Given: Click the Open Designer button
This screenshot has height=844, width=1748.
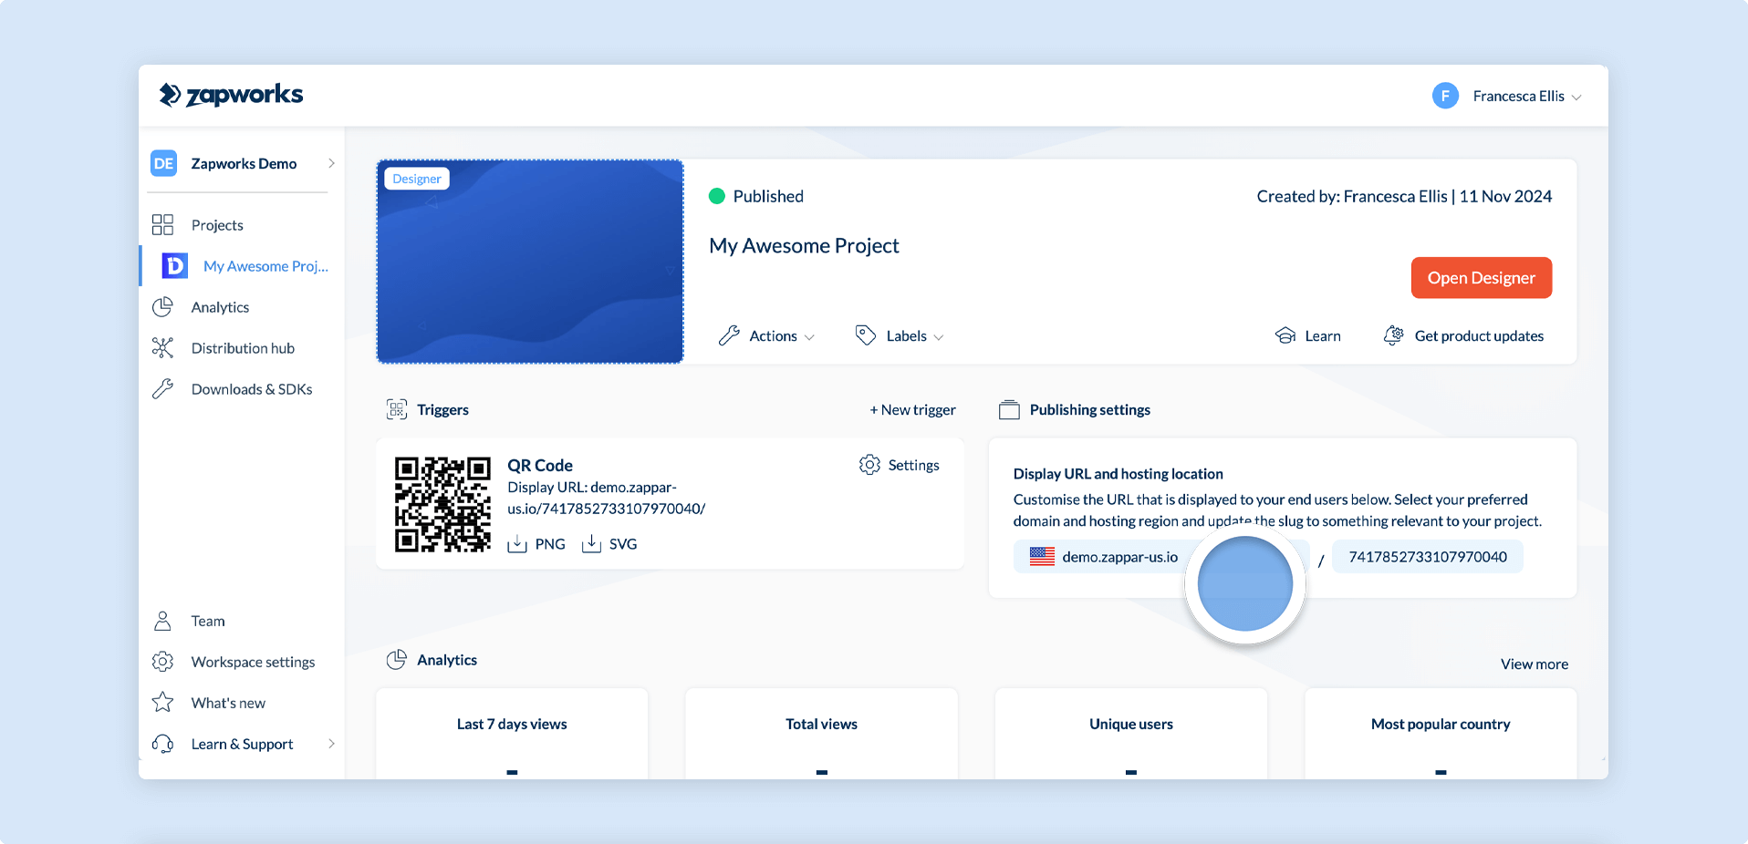Looking at the screenshot, I should pyautogui.click(x=1482, y=278).
